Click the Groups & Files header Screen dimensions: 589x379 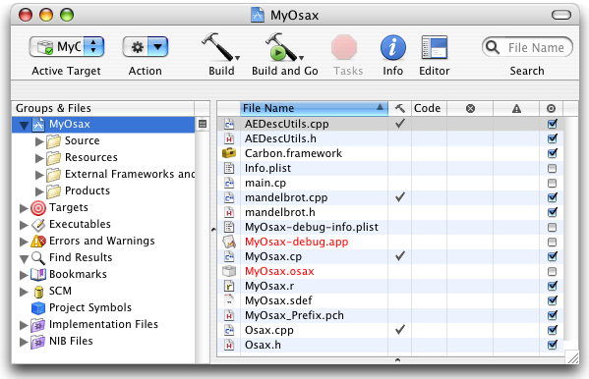point(103,108)
